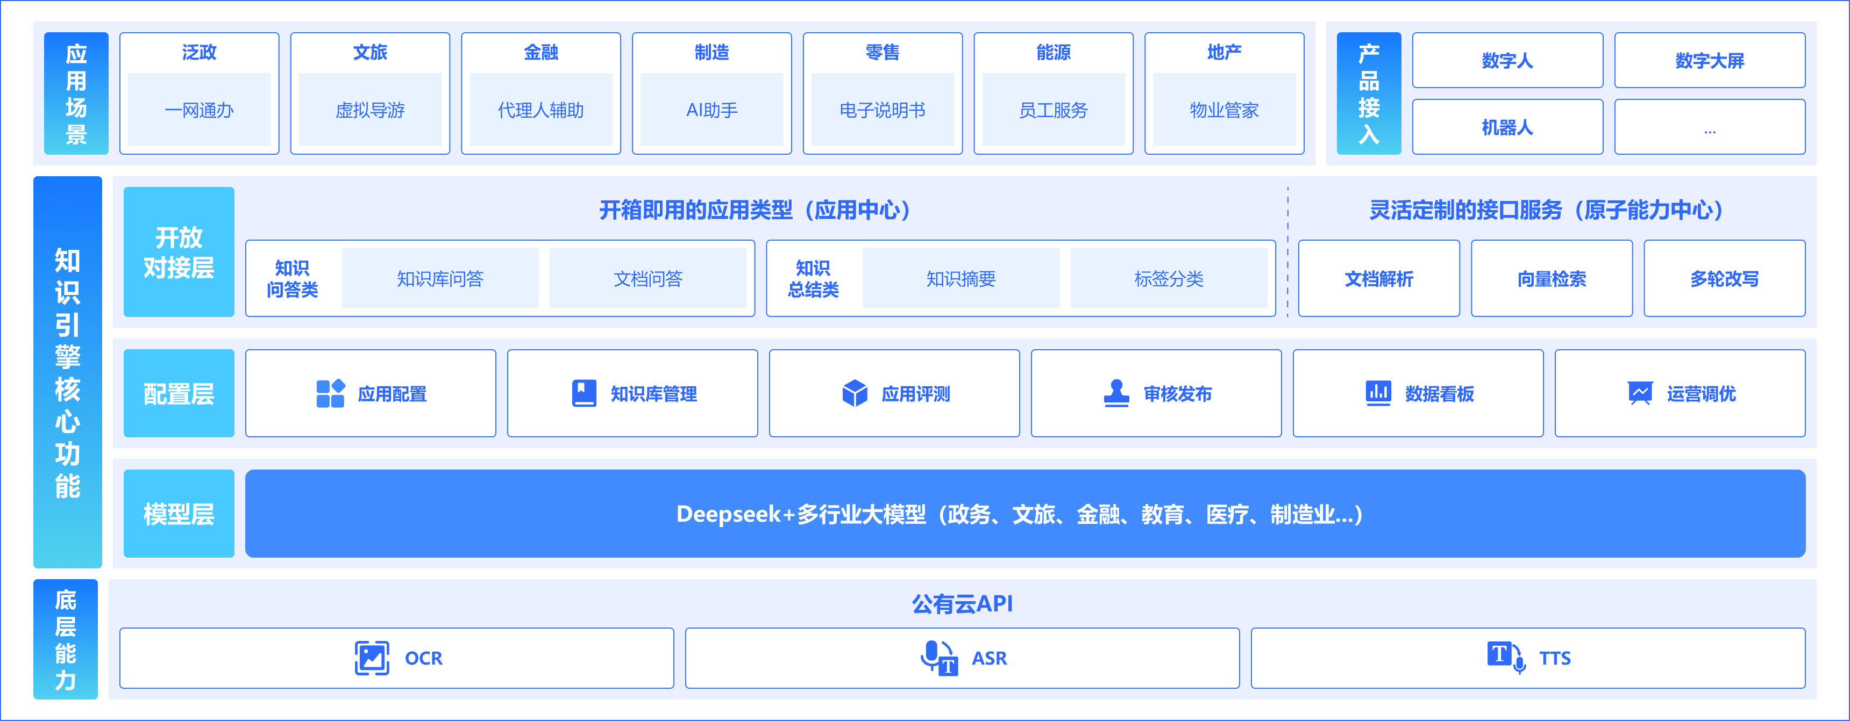Select the 审核发布 stamp icon
1850x721 pixels.
pyautogui.click(x=1116, y=393)
